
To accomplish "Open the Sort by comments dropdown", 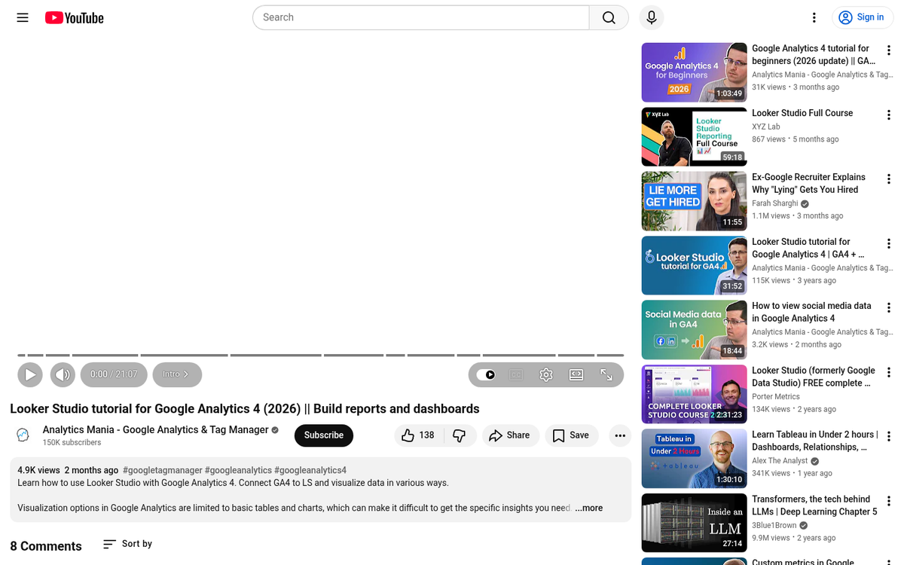I will point(127,544).
